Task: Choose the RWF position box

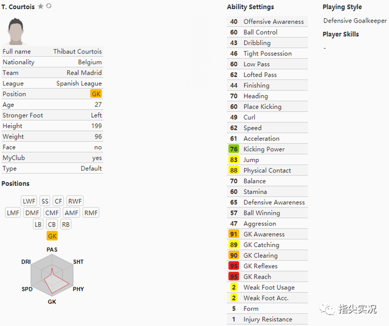Action: 75,201
